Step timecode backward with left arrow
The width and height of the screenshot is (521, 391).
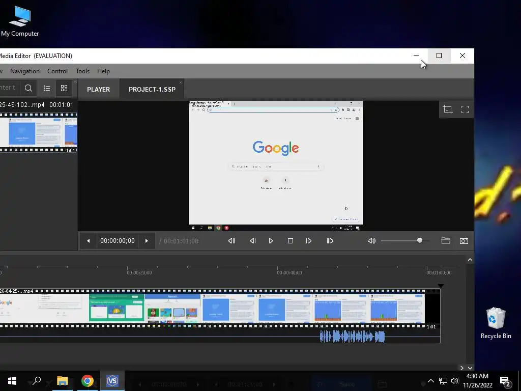[x=88, y=241]
